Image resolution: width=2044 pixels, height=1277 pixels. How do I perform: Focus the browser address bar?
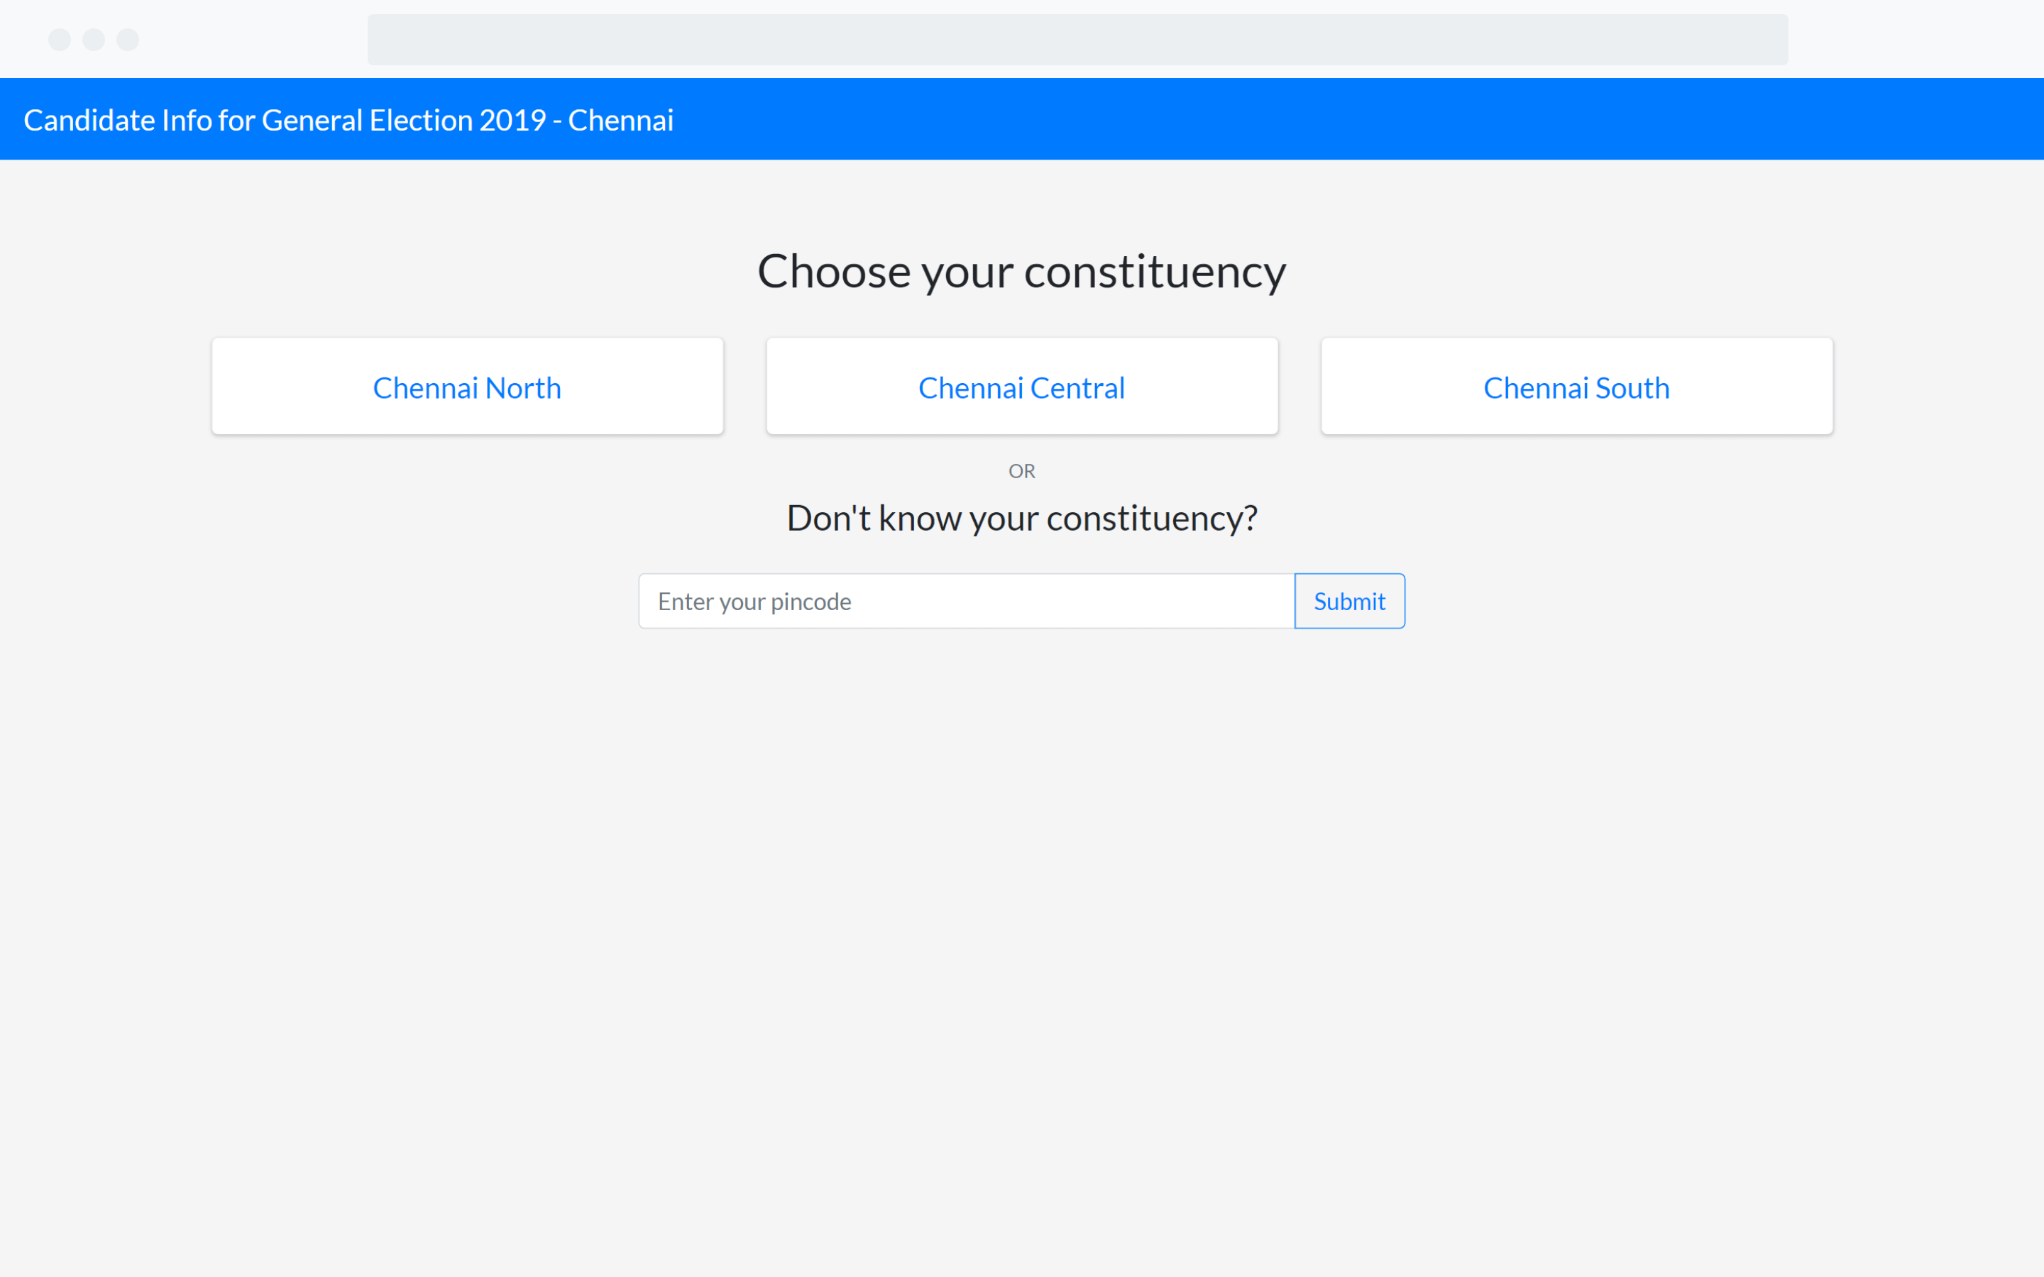point(1077,40)
